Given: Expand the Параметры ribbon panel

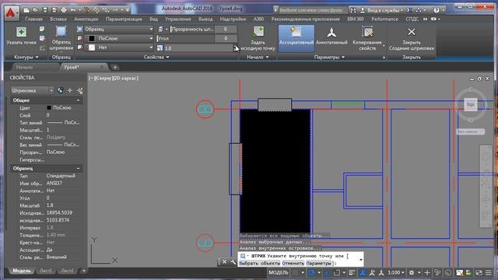Looking at the screenshot, I should [329, 57].
